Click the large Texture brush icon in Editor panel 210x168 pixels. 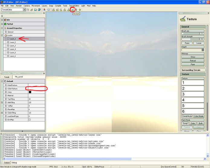(x=183, y=19)
